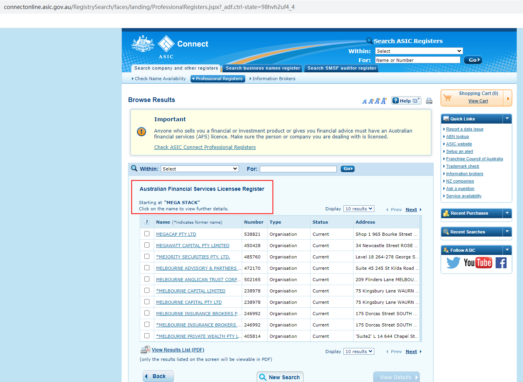Image resolution: width=523 pixels, height=382 pixels.
Task: Select the MEJORITY SECURITIES PTY. LTD. checkbox
Action: [147, 256]
